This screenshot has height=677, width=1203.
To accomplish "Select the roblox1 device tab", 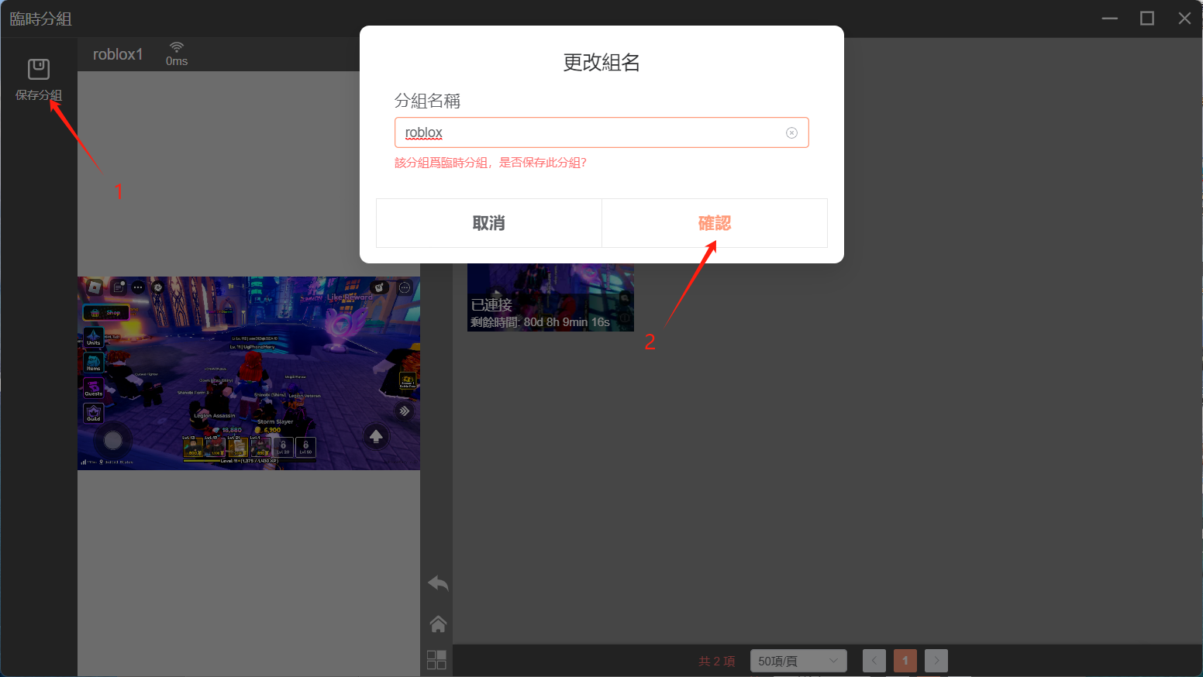I will tap(118, 54).
